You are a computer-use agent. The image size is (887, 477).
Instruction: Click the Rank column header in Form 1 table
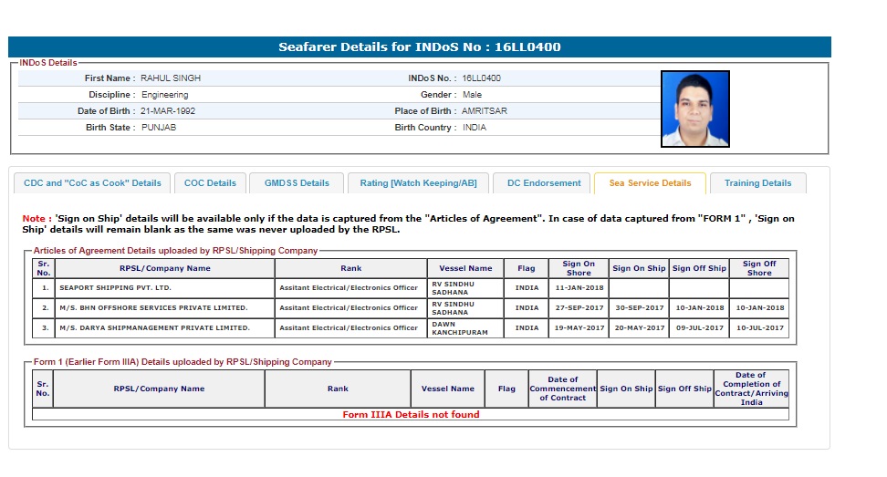(x=338, y=389)
